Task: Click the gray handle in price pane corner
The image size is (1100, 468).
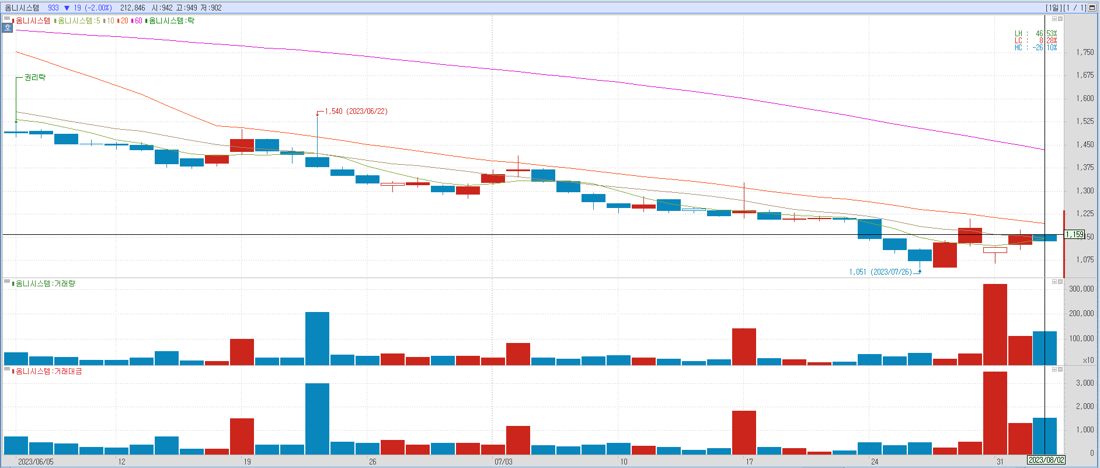Action: click(7, 19)
